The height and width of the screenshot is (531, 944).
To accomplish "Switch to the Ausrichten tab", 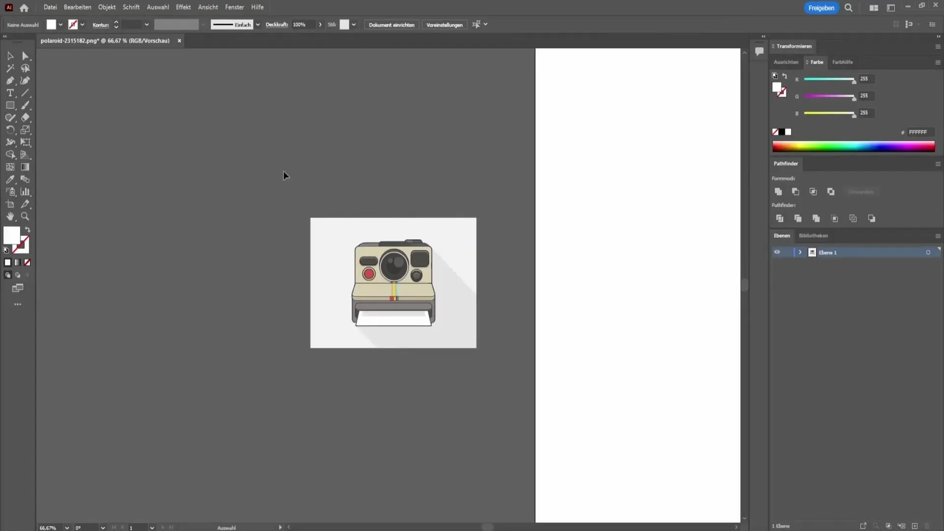I will (x=786, y=62).
